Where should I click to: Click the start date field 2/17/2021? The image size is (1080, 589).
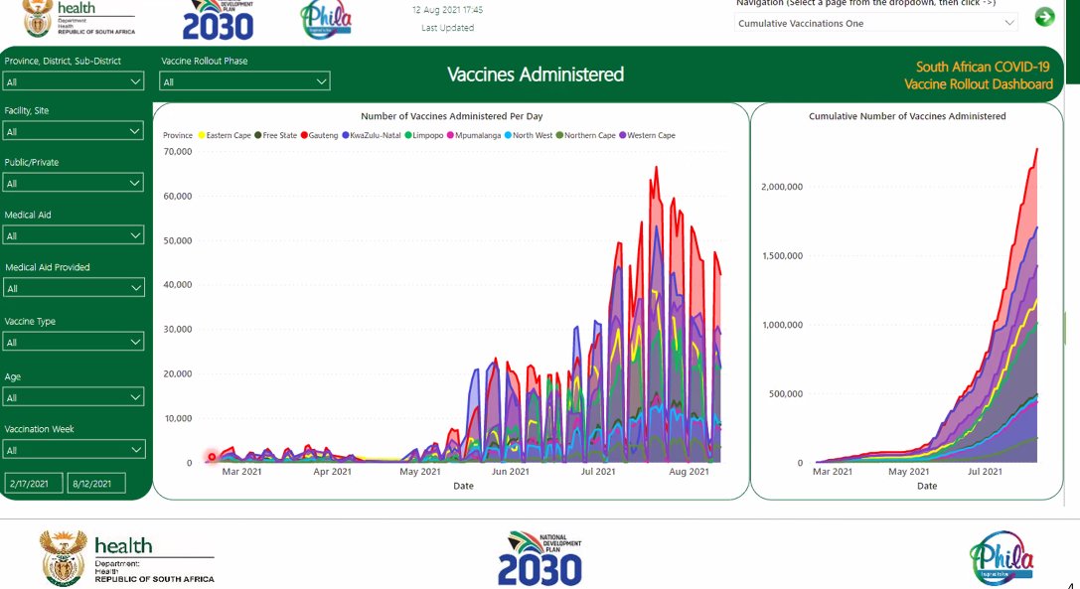point(33,484)
